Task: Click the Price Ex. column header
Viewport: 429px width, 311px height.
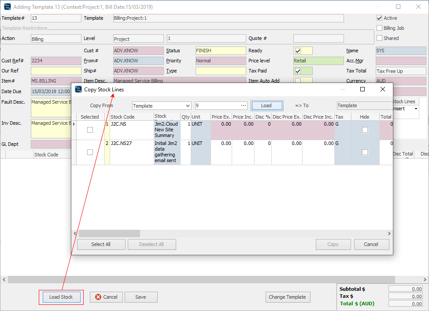Action: 221,117
